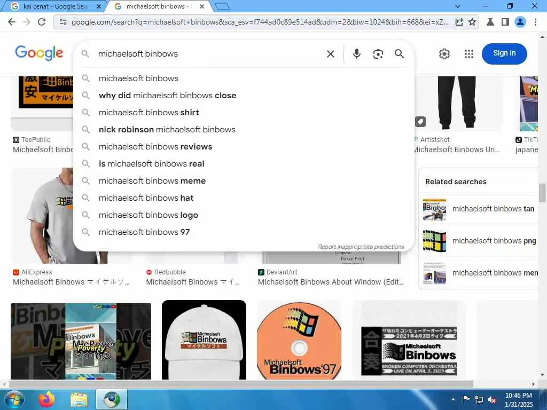The height and width of the screenshot is (410, 547).
Task: Click into the Google search field
Action: pos(209,54)
